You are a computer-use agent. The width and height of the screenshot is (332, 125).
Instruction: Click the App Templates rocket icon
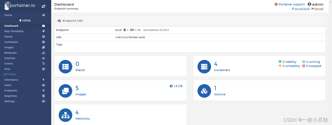click(44, 31)
